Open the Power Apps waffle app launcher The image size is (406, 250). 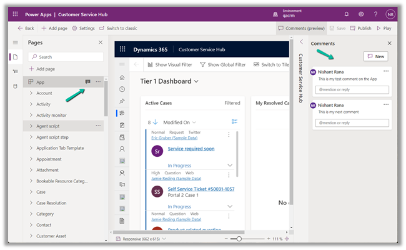(x=14, y=13)
